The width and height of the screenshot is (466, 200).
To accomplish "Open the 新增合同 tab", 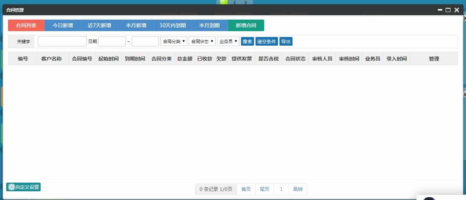I will point(246,25).
